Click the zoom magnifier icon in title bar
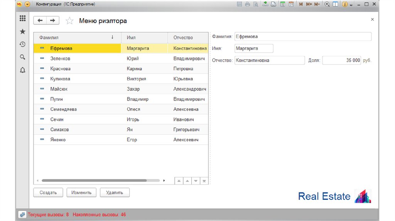395x221 pixels. [327, 4]
